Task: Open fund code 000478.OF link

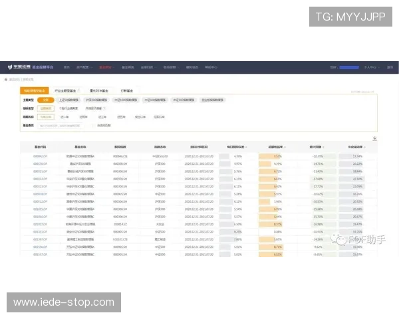Action: click(40, 194)
